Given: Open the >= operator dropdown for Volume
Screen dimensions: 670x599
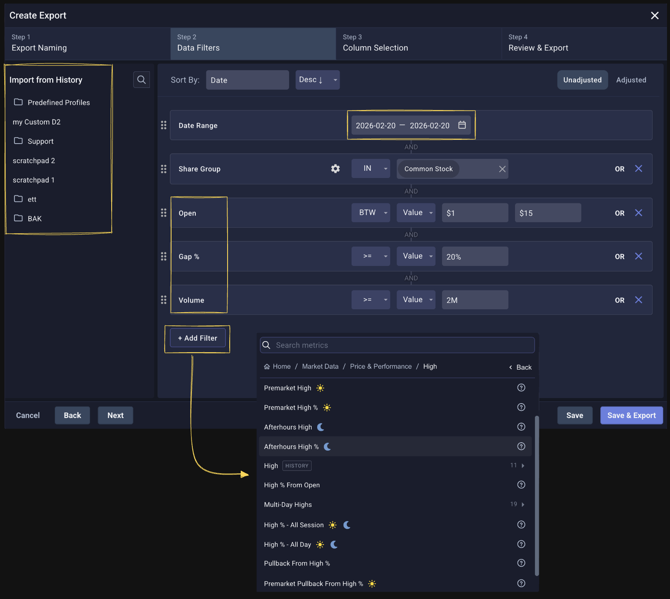Looking at the screenshot, I should [371, 300].
